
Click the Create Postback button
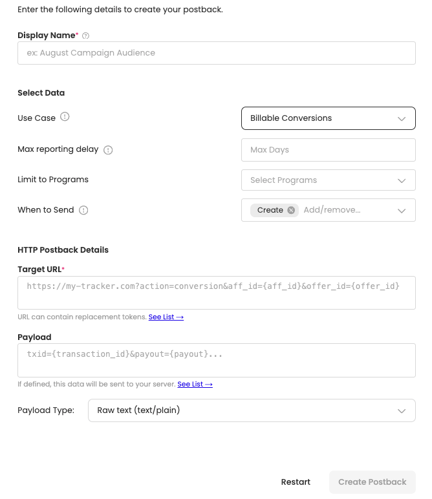click(x=372, y=482)
